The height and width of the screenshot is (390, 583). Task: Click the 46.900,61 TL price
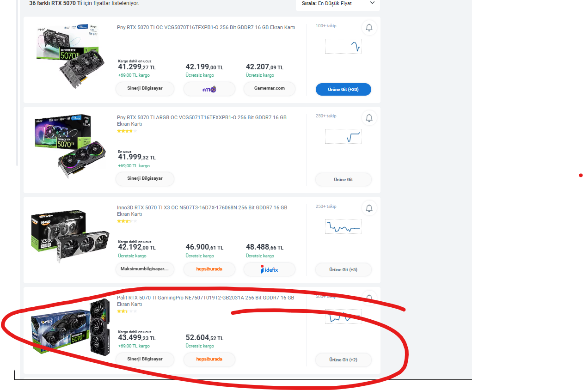tap(204, 247)
